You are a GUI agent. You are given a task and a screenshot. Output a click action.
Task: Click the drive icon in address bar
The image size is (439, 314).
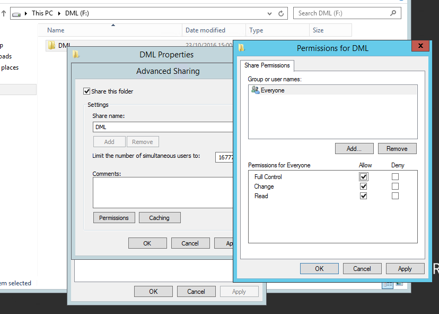[17, 13]
